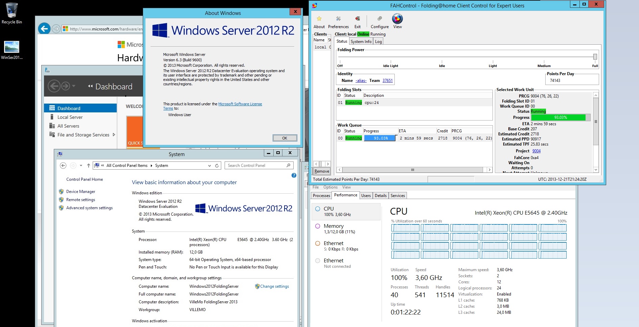Screen dimensions: 639x327
Task: Switch to Services tab in Task Manager
Action: (x=398, y=196)
